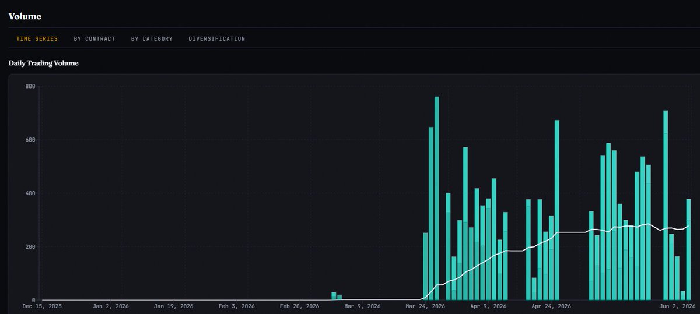
Task: Click the Volume section heading
Action: click(x=24, y=16)
